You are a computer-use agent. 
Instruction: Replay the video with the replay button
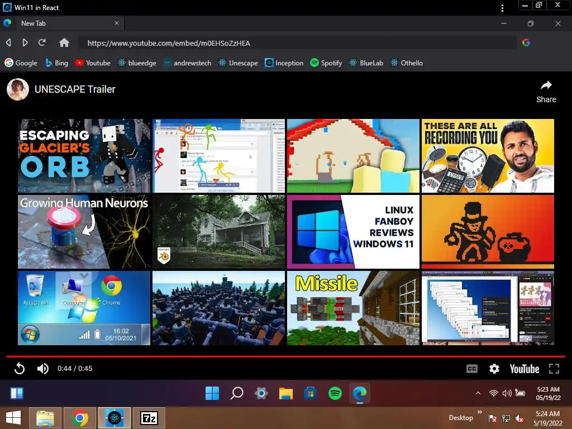[20, 369]
